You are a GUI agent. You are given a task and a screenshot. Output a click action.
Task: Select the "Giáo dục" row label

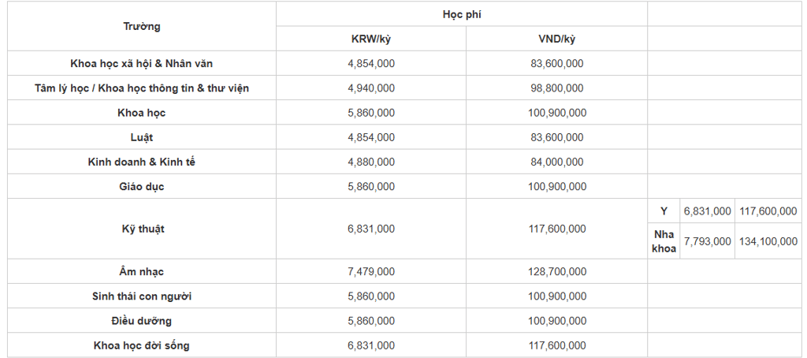click(142, 186)
